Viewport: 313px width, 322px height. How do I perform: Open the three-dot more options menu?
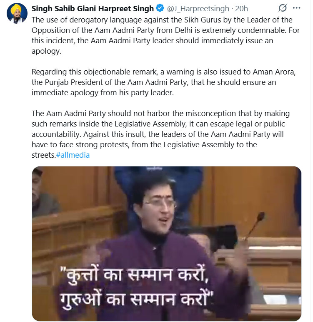pyautogui.click(x=296, y=8)
